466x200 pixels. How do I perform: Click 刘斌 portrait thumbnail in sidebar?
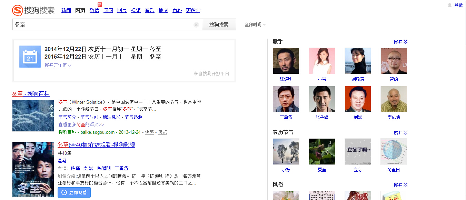click(x=358, y=99)
